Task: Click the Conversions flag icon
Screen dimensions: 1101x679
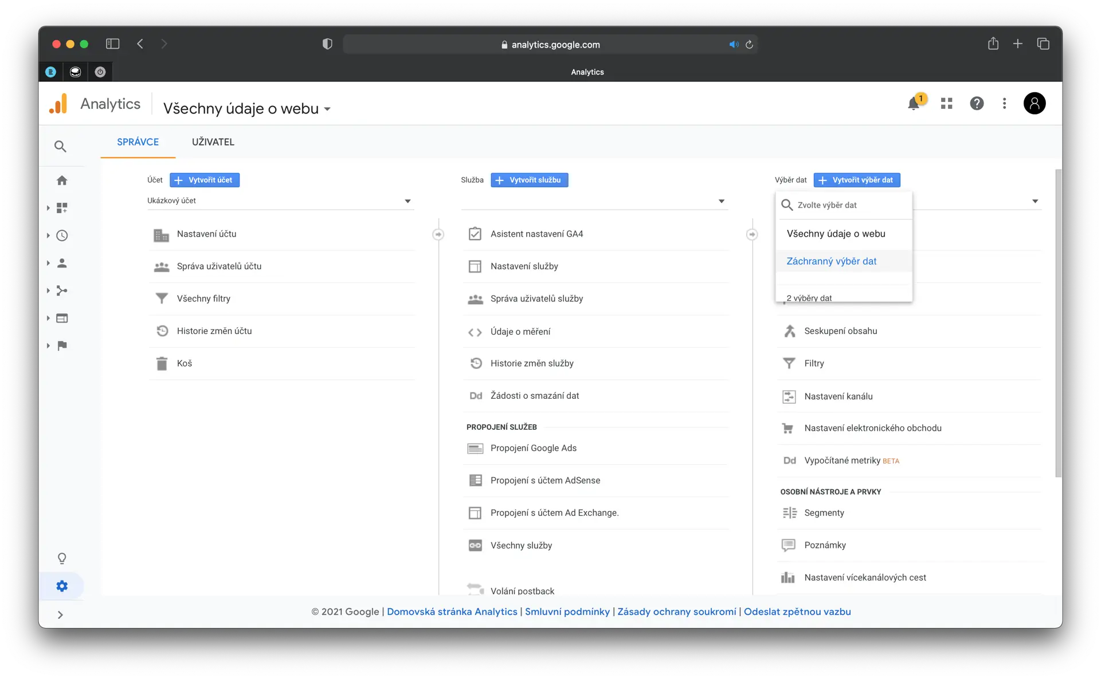Action: pyautogui.click(x=62, y=346)
